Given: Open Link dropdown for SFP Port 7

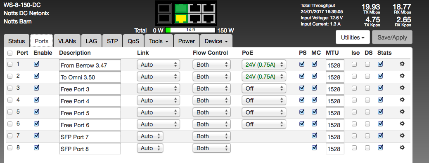Looking at the screenshot, I should (150, 136).
